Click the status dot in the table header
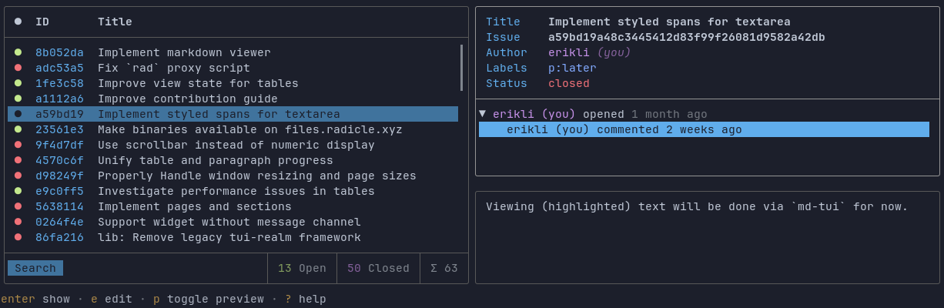This screenshot has height=308, width=944. coord(18,22)
